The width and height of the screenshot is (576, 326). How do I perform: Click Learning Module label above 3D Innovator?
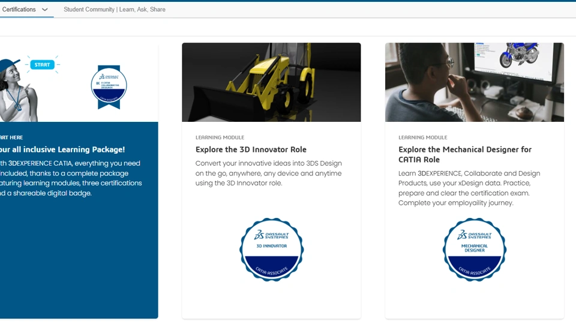coord(220,137)
